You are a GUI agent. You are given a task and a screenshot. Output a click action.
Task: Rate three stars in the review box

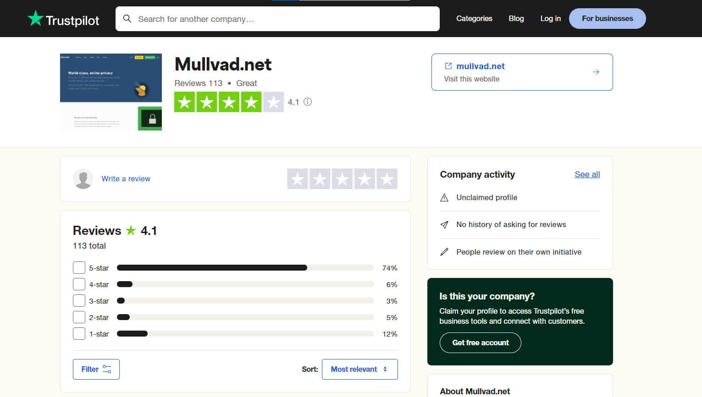point(342,179)
